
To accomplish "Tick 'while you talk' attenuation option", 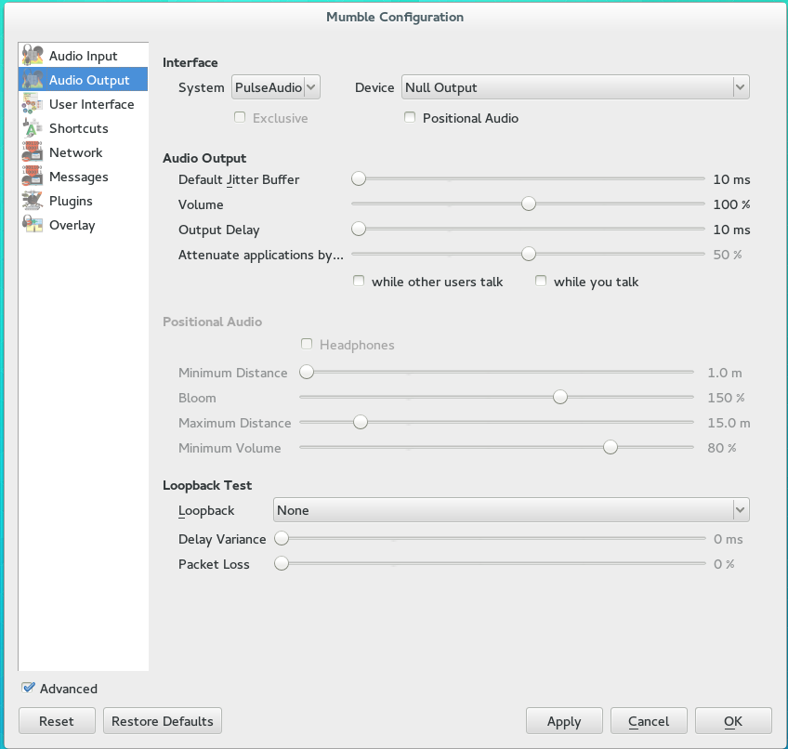I will (x=541, y=282).
